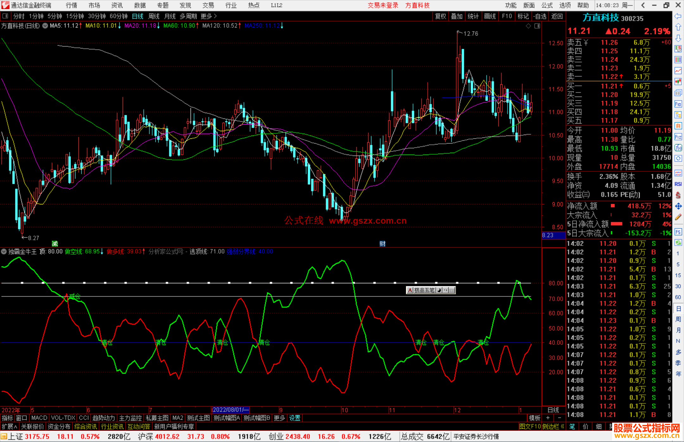Click the candlestick chart sidebar icon
This screenshot has height=442, width=684.
pos(678,81)
